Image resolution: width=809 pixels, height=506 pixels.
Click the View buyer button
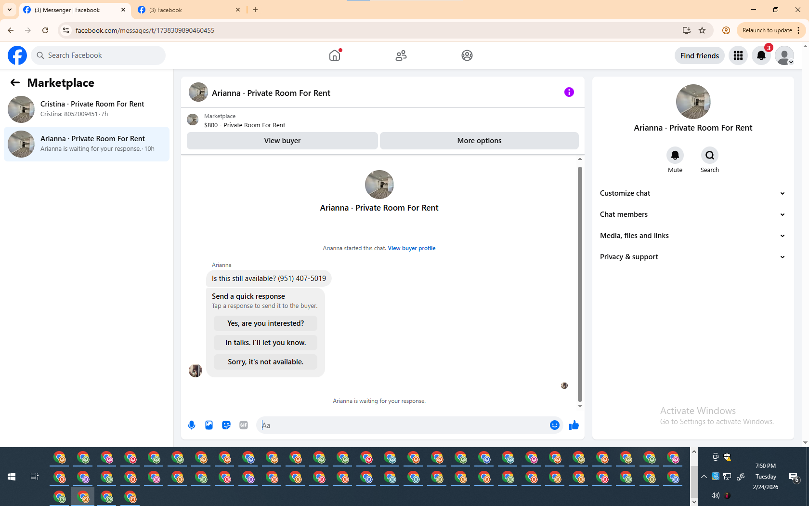(x=282, y=141)
